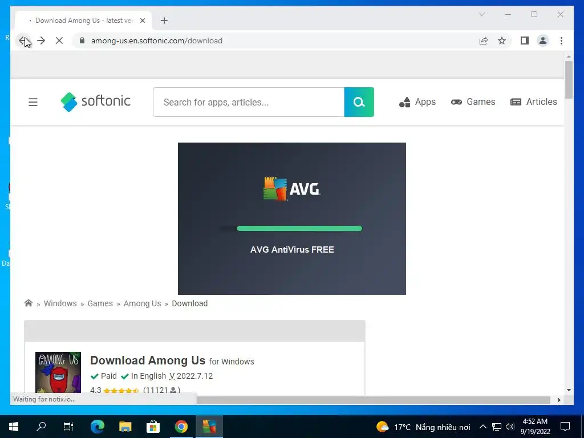View site security via the padlock icon

(x=82, y=40)
